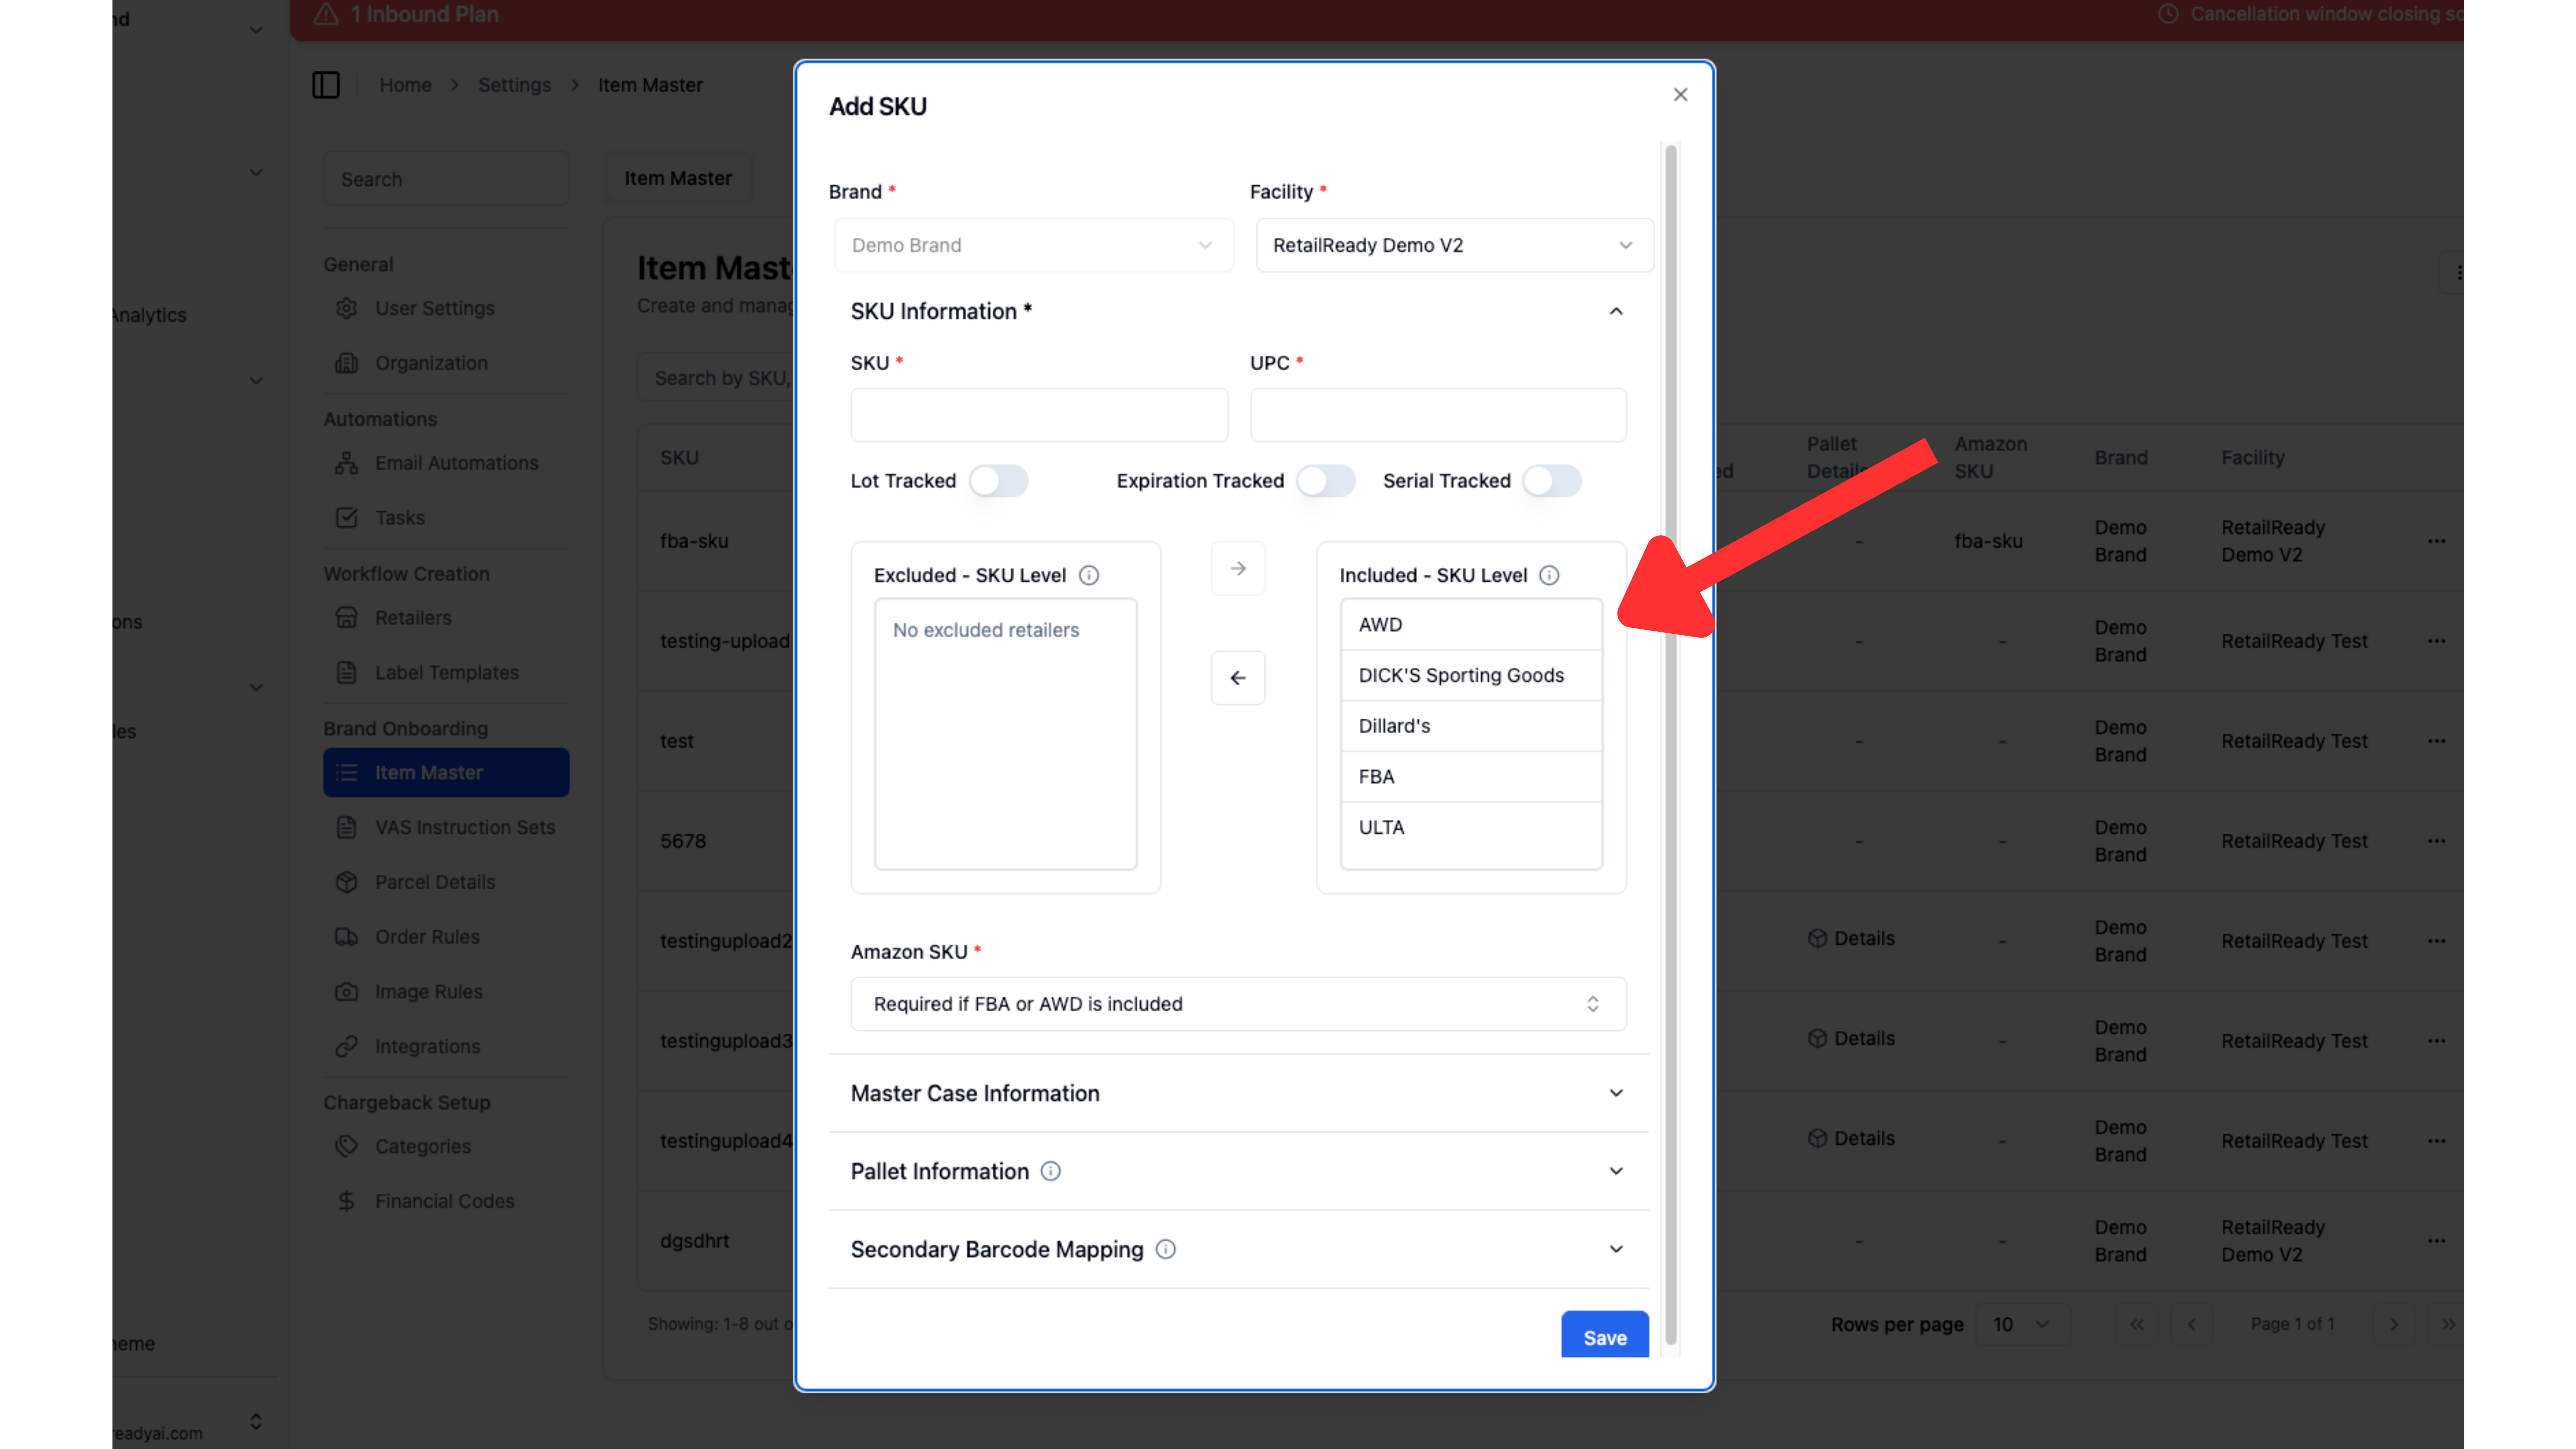Expand Pallet Information section
Image resolution: width=2576 pixels, height=1449 pixels.
click(x=1238, y=1171)
